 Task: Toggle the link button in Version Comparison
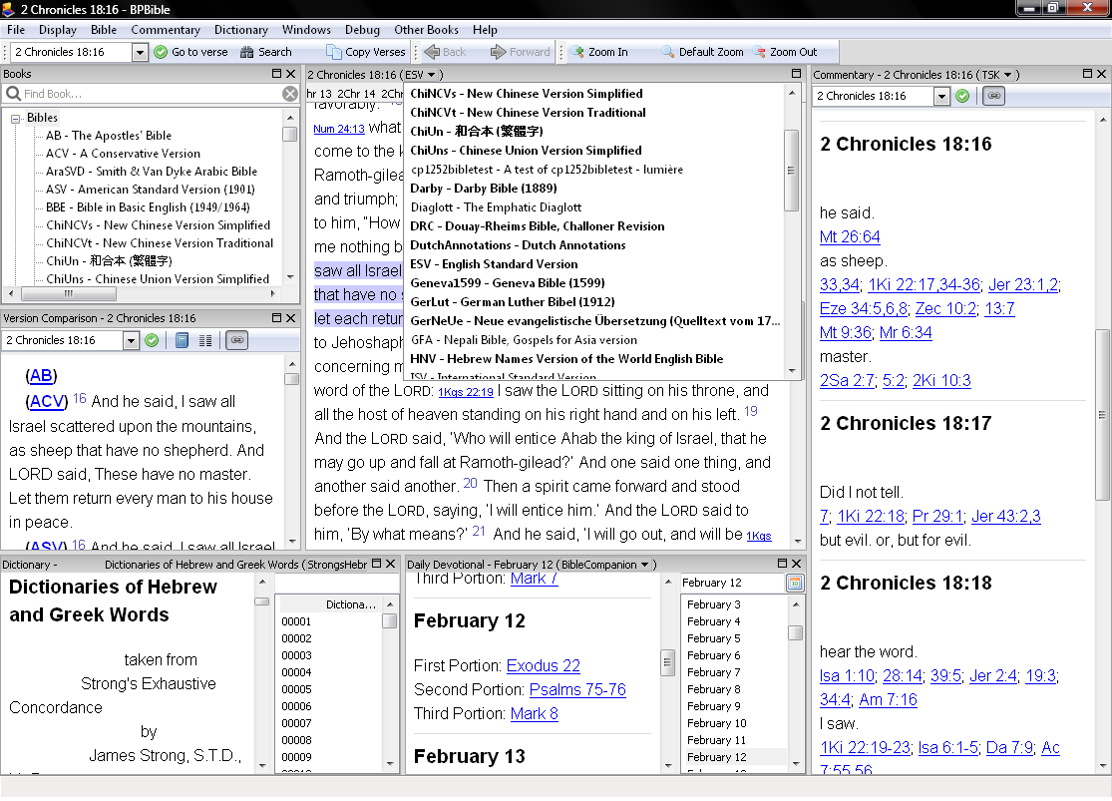point(237,340)
